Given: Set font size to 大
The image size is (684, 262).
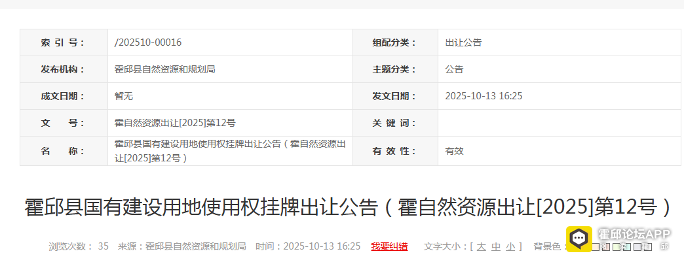Looking at the screenshot, I should 481,247.
